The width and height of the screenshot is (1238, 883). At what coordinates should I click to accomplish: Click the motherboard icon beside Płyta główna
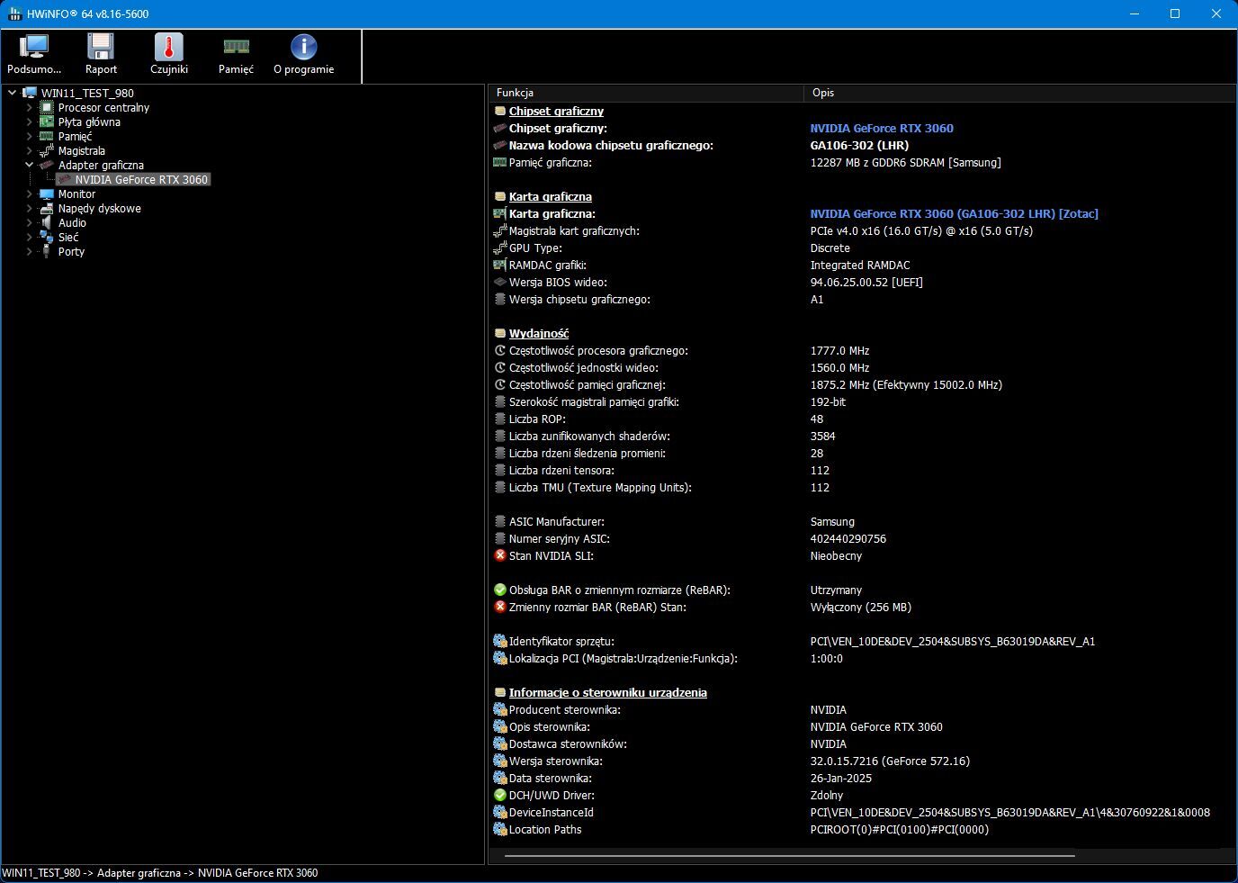click(47, 122)
